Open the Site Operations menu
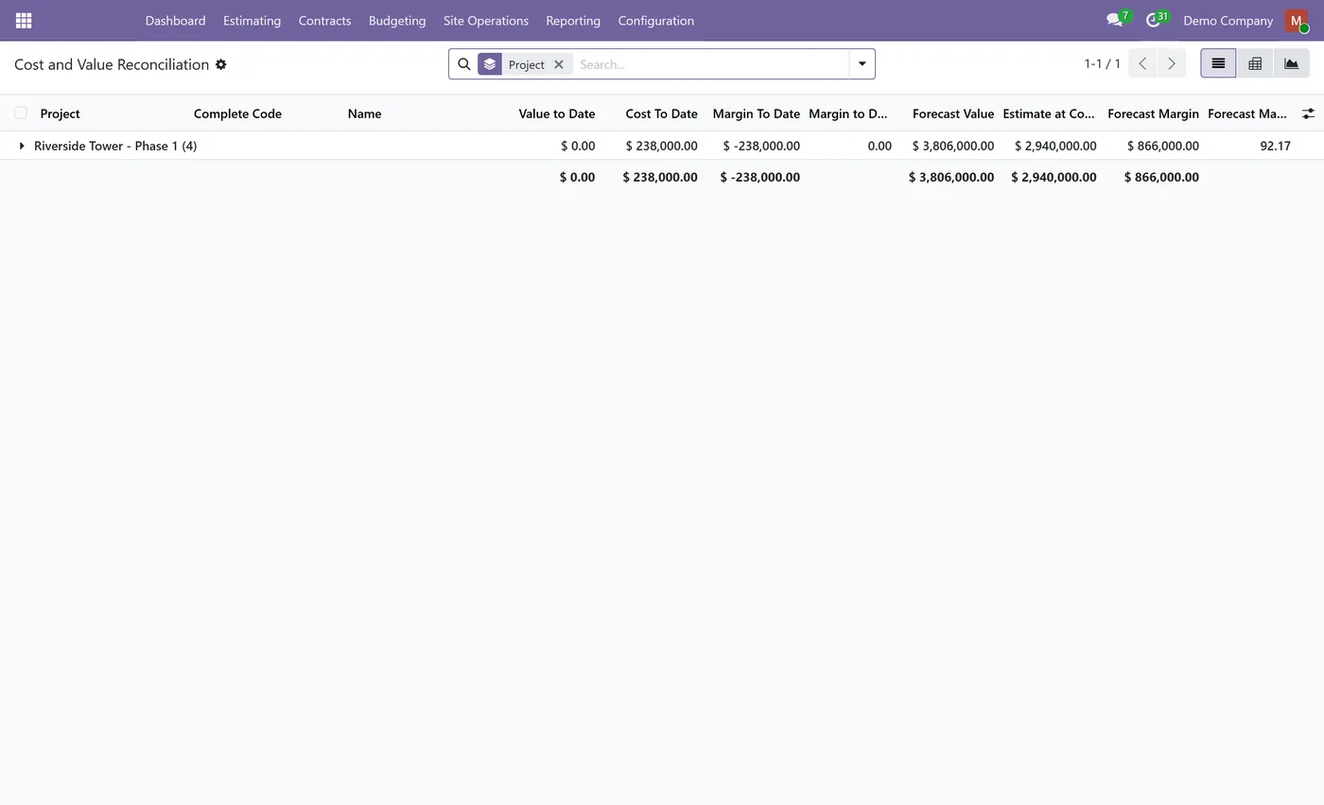The width and height of the screenshot is (1324, 805). (x=486, y=20)
